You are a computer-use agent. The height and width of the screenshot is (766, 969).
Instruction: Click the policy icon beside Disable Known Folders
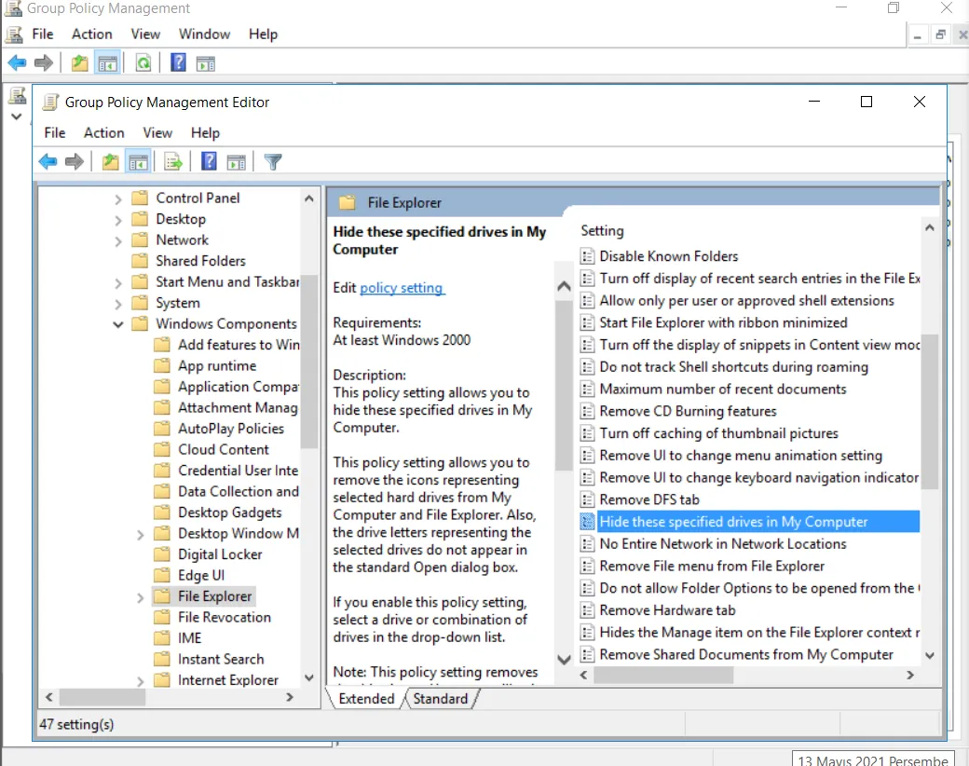click(x=587, y=256)
